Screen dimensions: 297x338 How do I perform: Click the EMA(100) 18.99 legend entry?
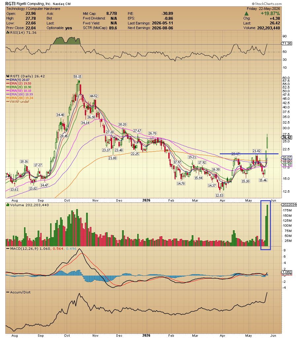[x=20, y=94]
